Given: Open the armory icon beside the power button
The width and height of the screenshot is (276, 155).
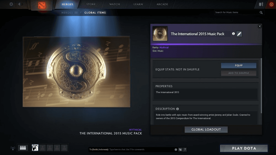Looking at the screenshot, I should (261, 4).
